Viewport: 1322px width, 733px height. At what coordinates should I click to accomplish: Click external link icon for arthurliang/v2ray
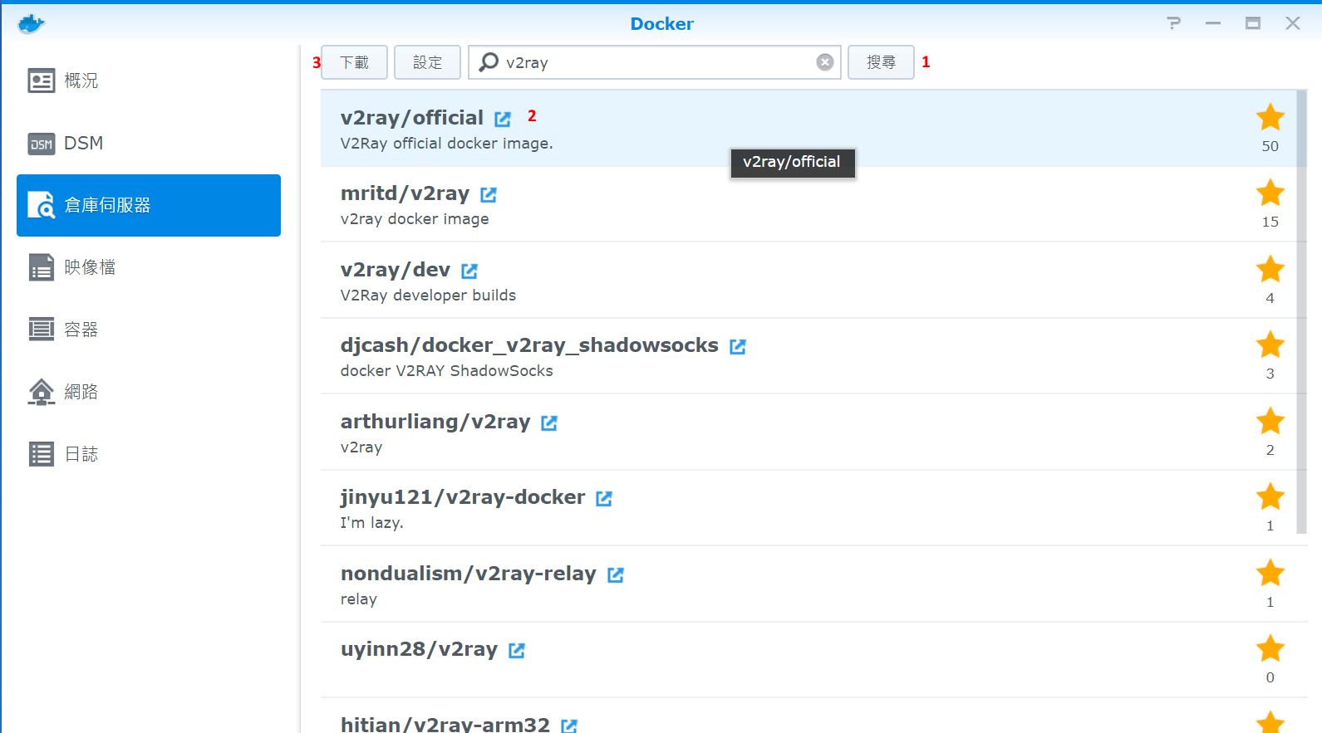(x=549, y=423)
